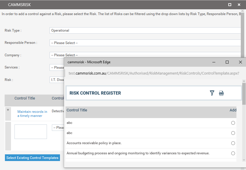The image size is (246, 170).
Task: Close the cammsrisk Microsoft Edge popup
Action: (x=240, y=62)
